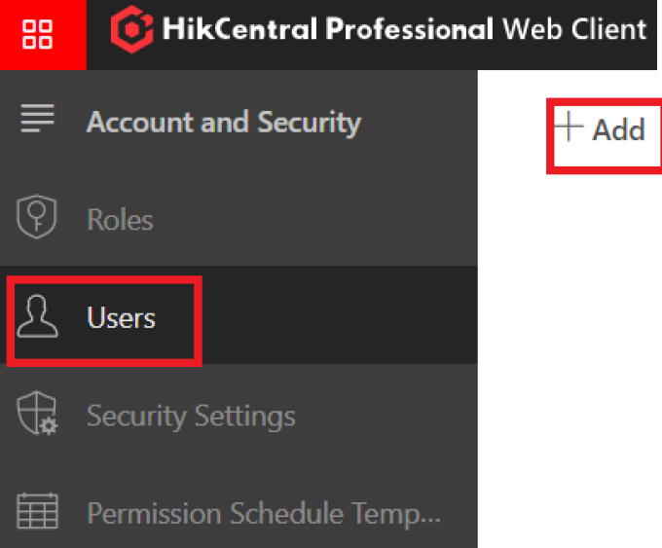The height and width of the screenshot is (548, 662).
Task: Click the Web Client text in header
Action: (573, 29)
